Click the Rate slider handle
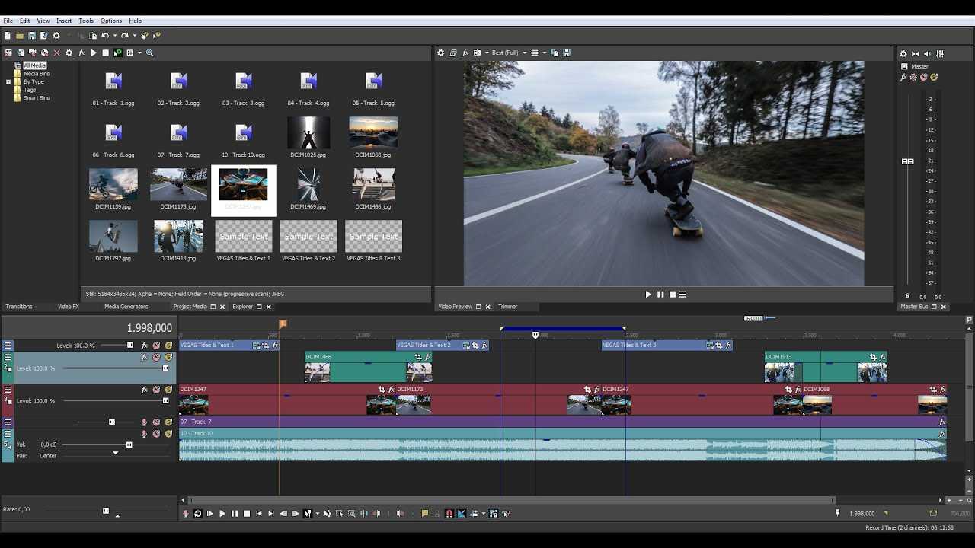The image size is (975, 548). click(x=106, y=511)
